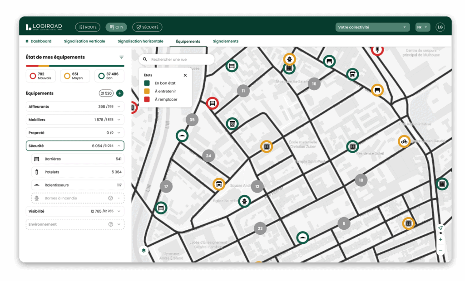This screenshot has height=281, width=465.
Task: Switch to the Signalisation verticale tab
Action: (84, 41)
